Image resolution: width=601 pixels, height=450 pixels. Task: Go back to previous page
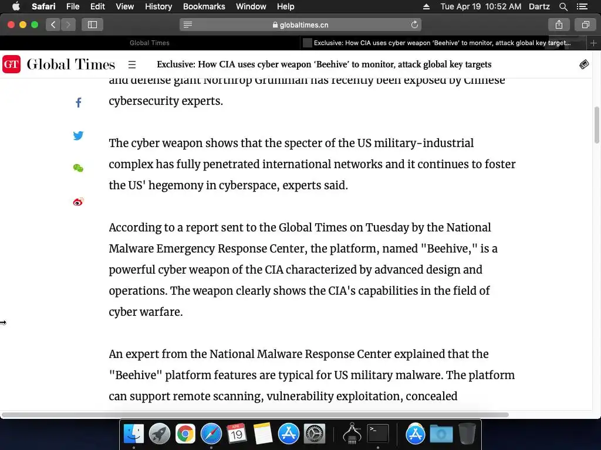click(x=53, y=25)
